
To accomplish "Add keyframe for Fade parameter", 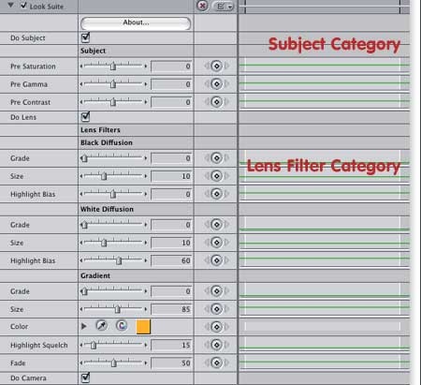I will [x=216, y=363].
